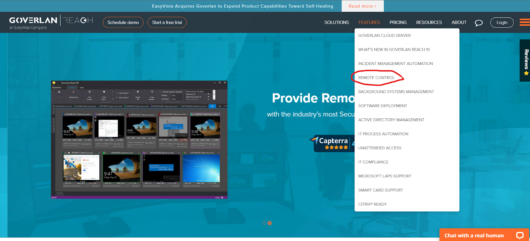The image size is (530, 241).
Task: Select Smart Card Support
Action: (381, 190)
